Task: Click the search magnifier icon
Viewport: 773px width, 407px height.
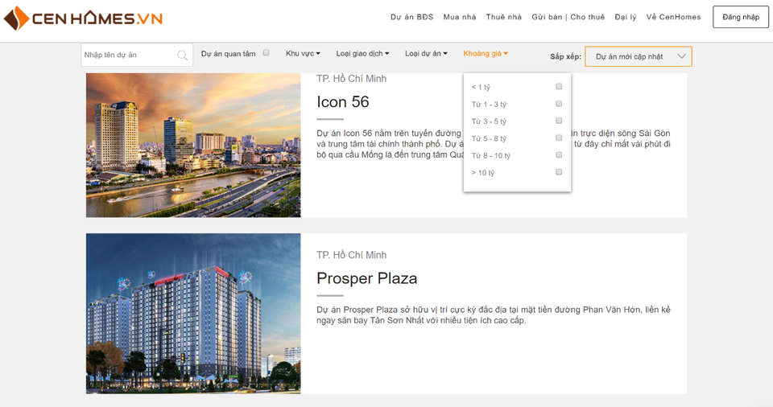Action: click(x=182, y=55)
